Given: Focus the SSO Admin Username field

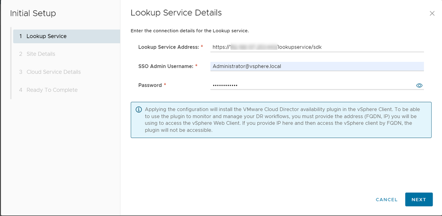Looking at the screenshot, I should click(317, 66).
